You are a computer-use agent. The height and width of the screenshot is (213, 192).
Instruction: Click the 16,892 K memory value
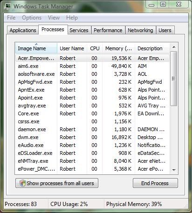[121, 137]
